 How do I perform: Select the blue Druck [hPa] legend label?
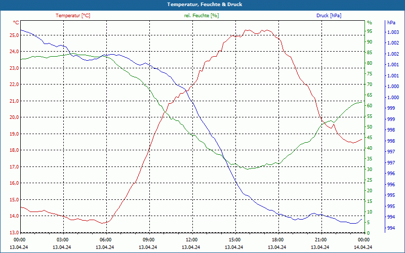[x=329, y=16]
